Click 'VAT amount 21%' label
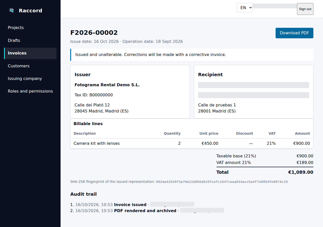The height and width of the screenshot is (227, 323). click(x=234, y=163)
